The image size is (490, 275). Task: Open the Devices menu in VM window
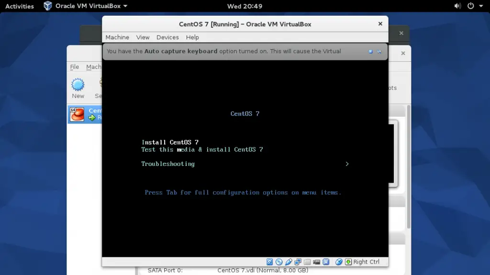(x=167, y=37)
